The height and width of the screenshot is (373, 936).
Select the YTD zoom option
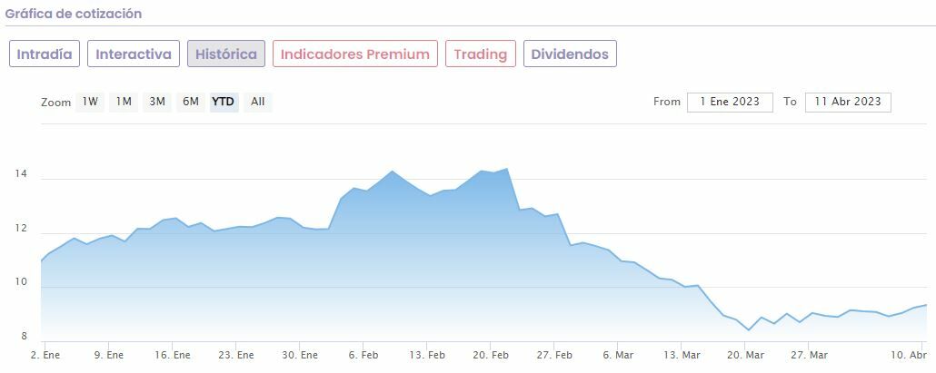224,102
